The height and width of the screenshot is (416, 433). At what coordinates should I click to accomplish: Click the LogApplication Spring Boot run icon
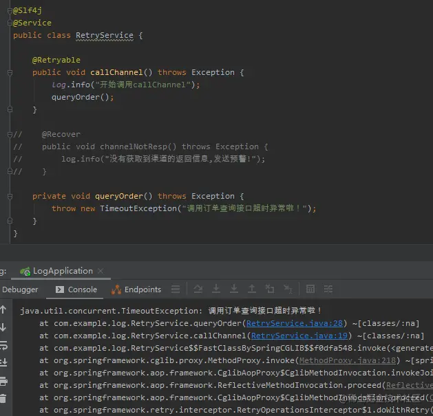tap(25, 272)
